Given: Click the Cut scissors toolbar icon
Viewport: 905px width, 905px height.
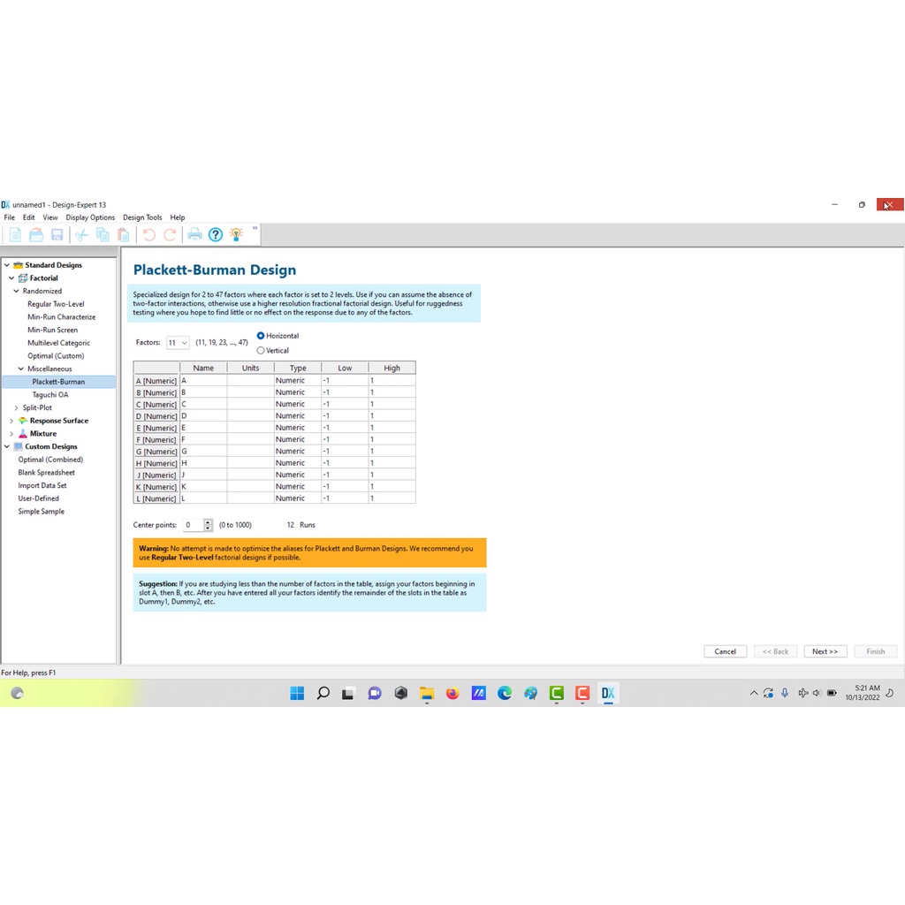Looking at the screenshot, I should 81,234.
